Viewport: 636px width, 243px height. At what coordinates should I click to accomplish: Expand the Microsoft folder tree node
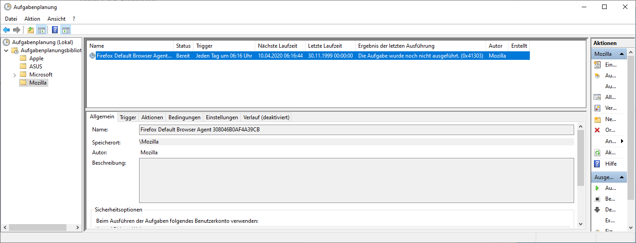pos(14,75)
